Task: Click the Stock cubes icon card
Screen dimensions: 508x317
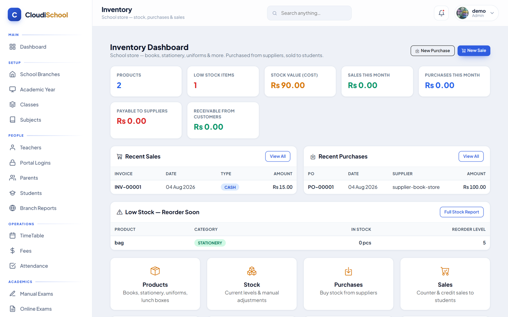Action: 252,284
